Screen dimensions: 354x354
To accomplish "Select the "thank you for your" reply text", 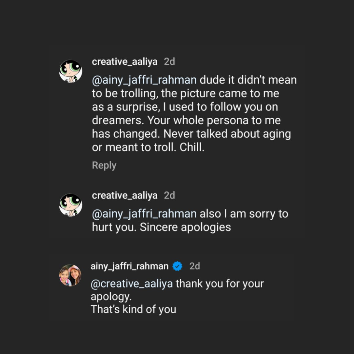I will pos(220,284).
